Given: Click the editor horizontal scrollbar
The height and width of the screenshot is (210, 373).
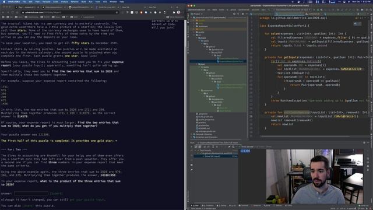Looking at the screenshot, I should click(304, 136).
